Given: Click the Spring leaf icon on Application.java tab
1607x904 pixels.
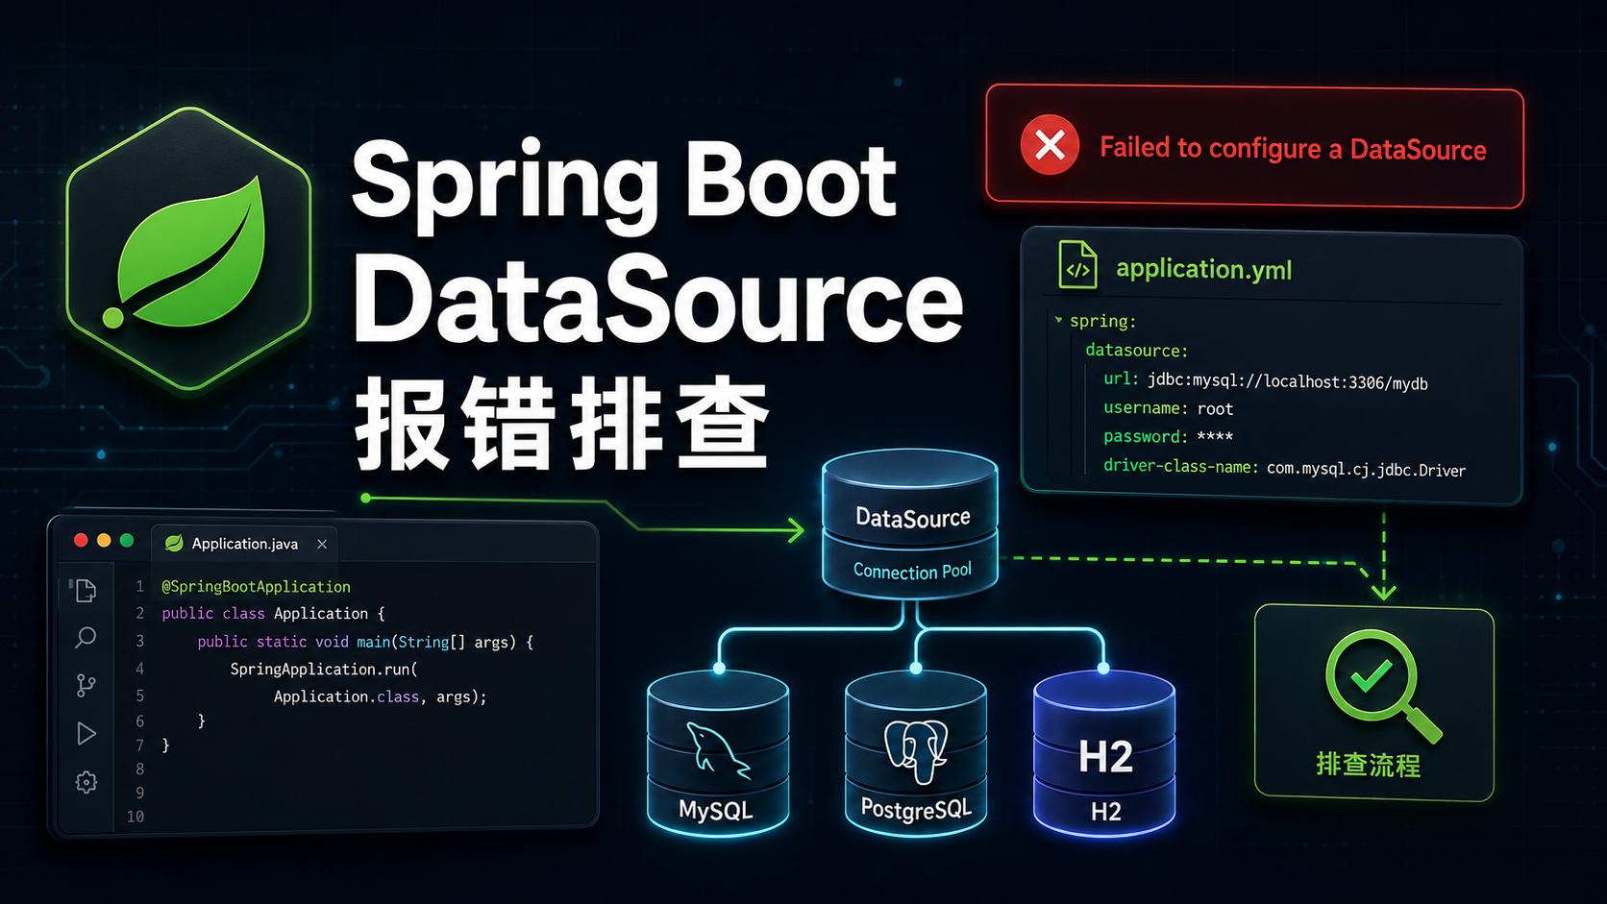Looking at the screenshot, I should tap(174, 544).
